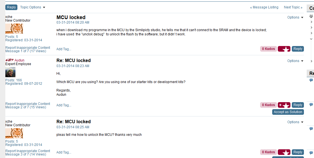Click Add Tag on Audun's reply
Viewport: 314px width, 158px height.
[64, 105]
